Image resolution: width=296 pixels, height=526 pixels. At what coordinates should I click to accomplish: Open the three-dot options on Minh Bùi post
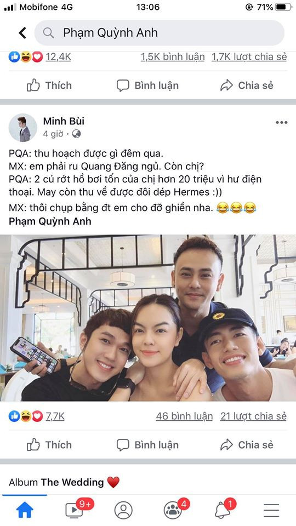(282, 122)
